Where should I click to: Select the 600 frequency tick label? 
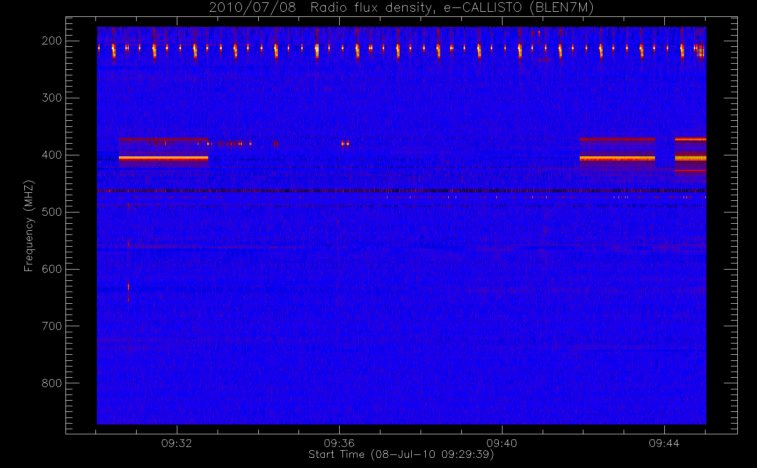pyautogui.click(x=52, y=269)
